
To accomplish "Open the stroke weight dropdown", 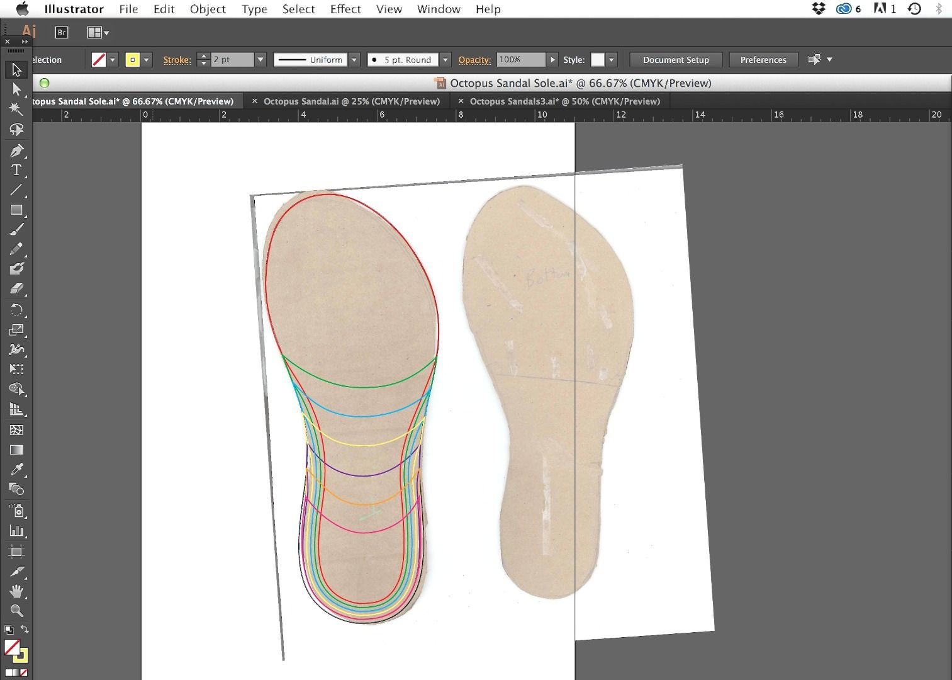I will click(260, 60).
